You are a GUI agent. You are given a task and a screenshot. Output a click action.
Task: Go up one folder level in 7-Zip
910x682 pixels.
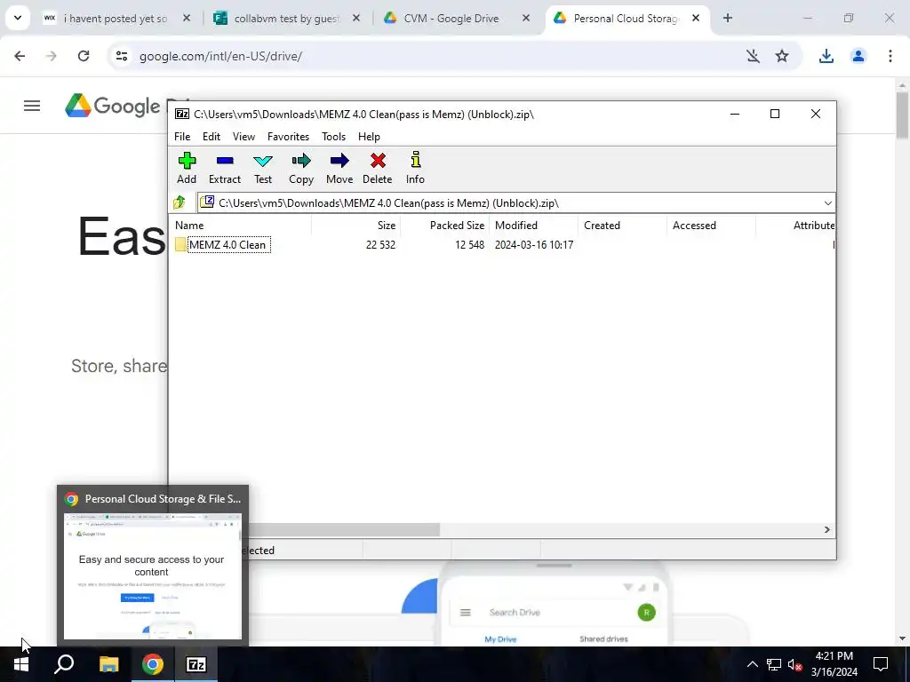180,202
